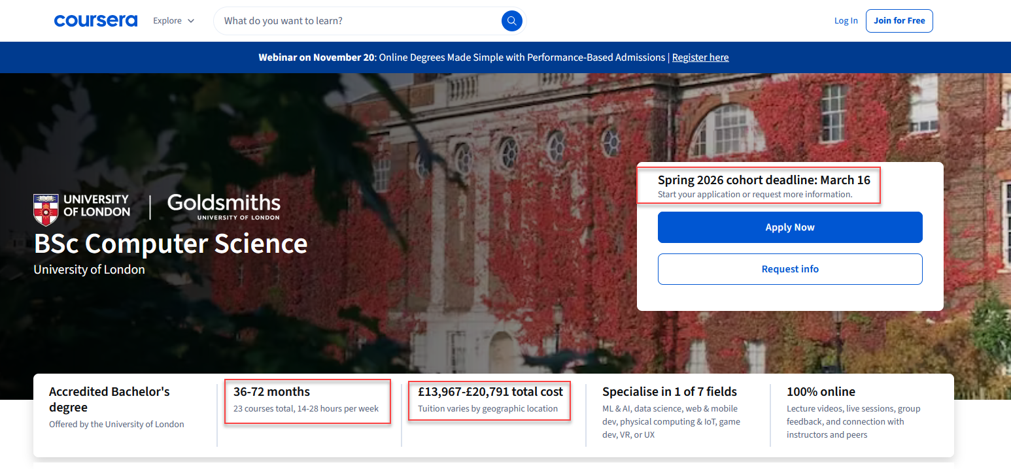Open the Register here webinar link
The image size is (1011, 469).
tap(700, 57)
